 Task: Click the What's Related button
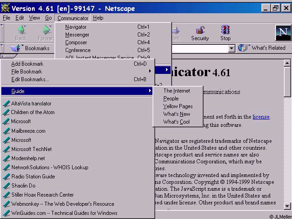tap(262, 48)
